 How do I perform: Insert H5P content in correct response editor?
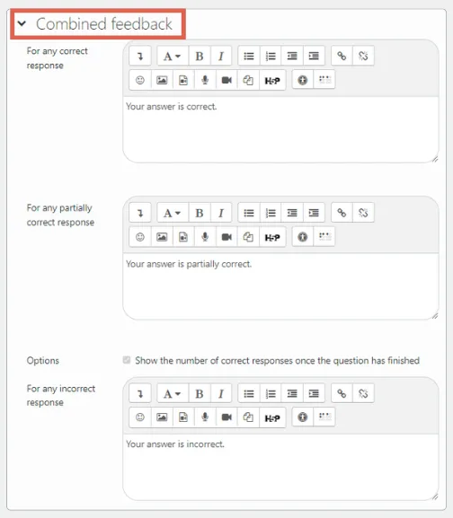coord(272,80)
